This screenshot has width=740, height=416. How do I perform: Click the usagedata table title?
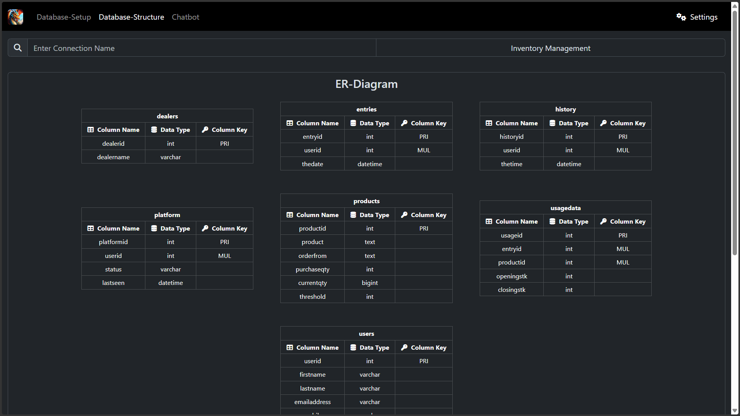pos(565,208)
